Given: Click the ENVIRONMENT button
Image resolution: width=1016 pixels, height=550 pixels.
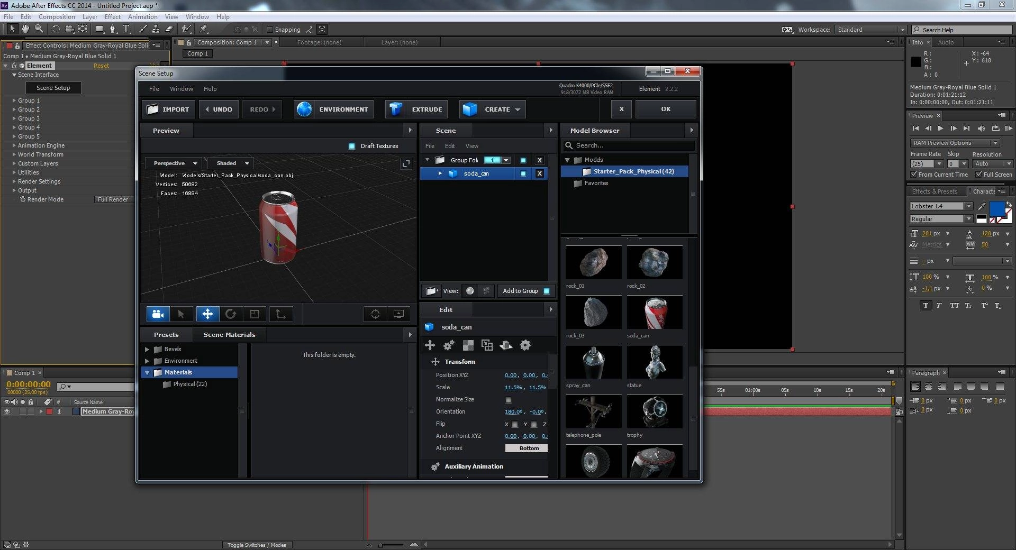Looking at the screenshot, I should [333, 109].
